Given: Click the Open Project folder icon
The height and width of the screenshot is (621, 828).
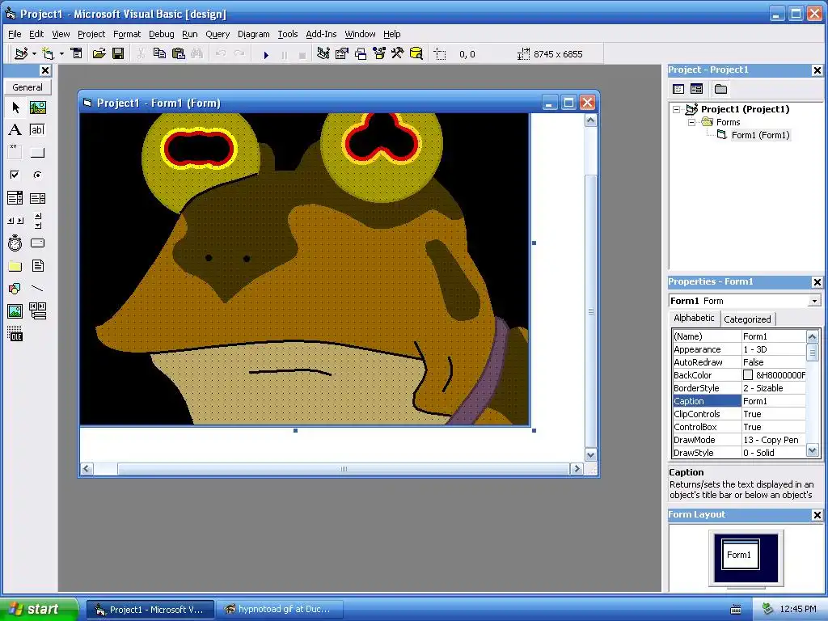Looking at the screenshot, I should [99, 53].
